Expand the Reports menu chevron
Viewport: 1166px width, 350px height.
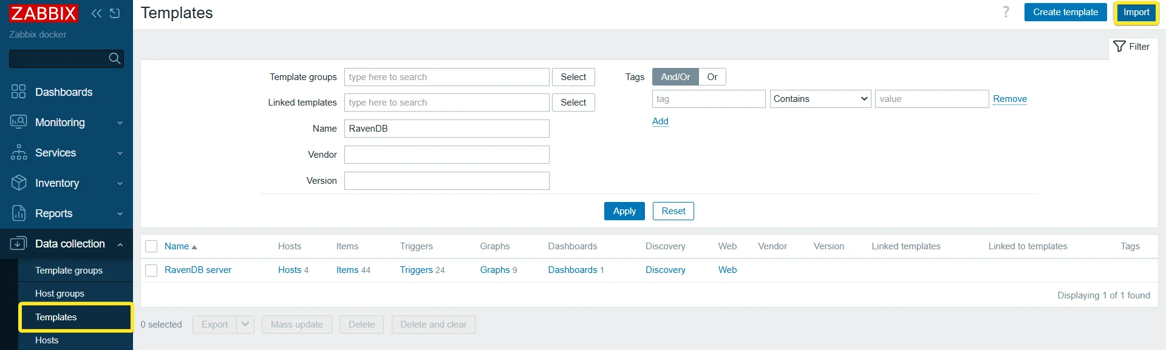pos(120,214)
